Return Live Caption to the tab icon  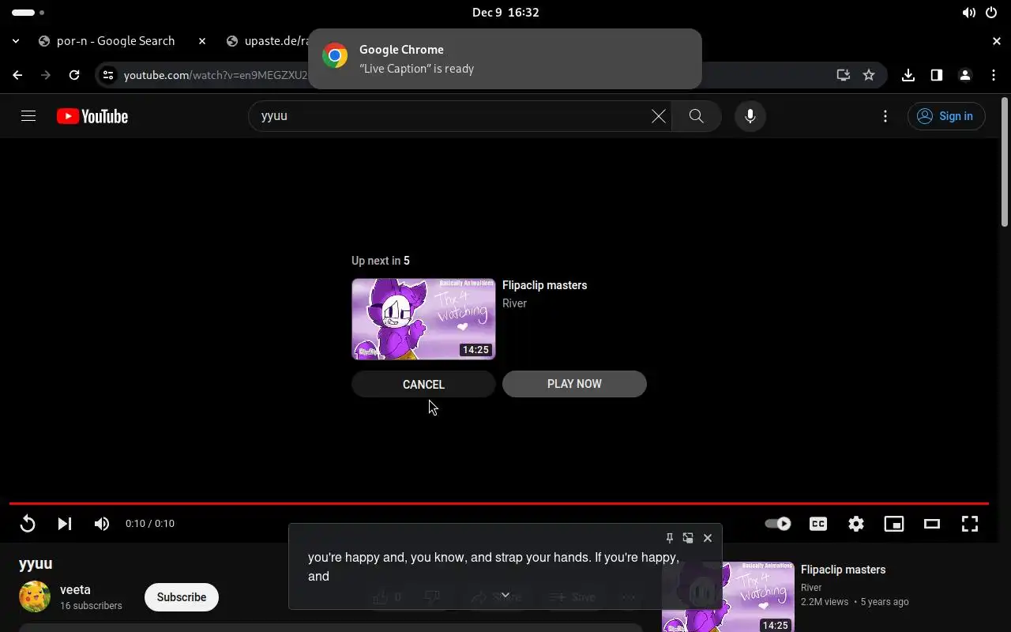(x=688, y=538)
